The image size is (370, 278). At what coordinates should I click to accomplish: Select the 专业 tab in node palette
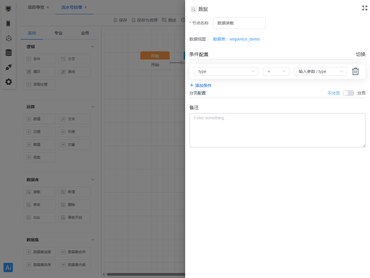pos(58,33)
